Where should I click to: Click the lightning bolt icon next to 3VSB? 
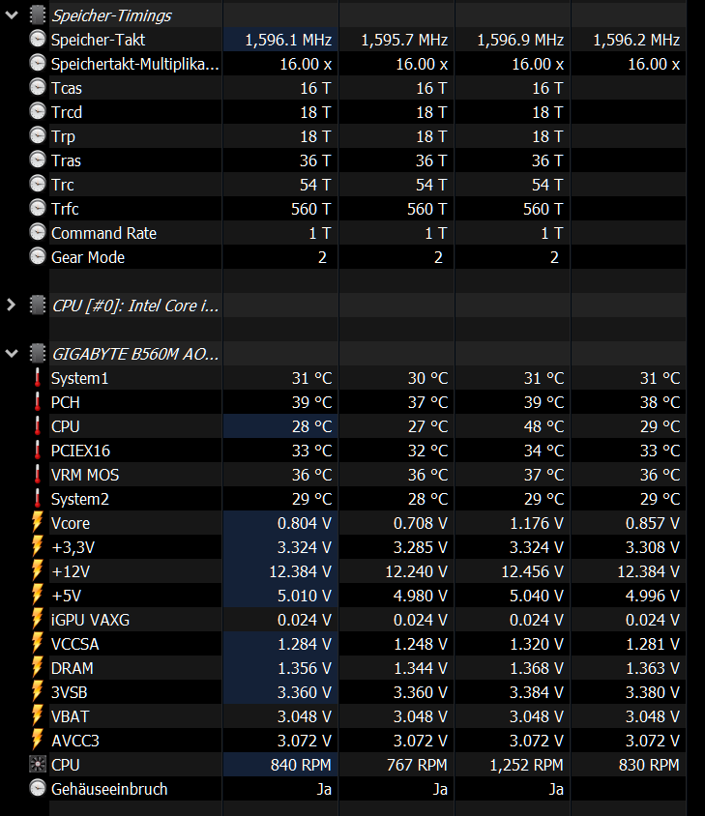point(38,691)
